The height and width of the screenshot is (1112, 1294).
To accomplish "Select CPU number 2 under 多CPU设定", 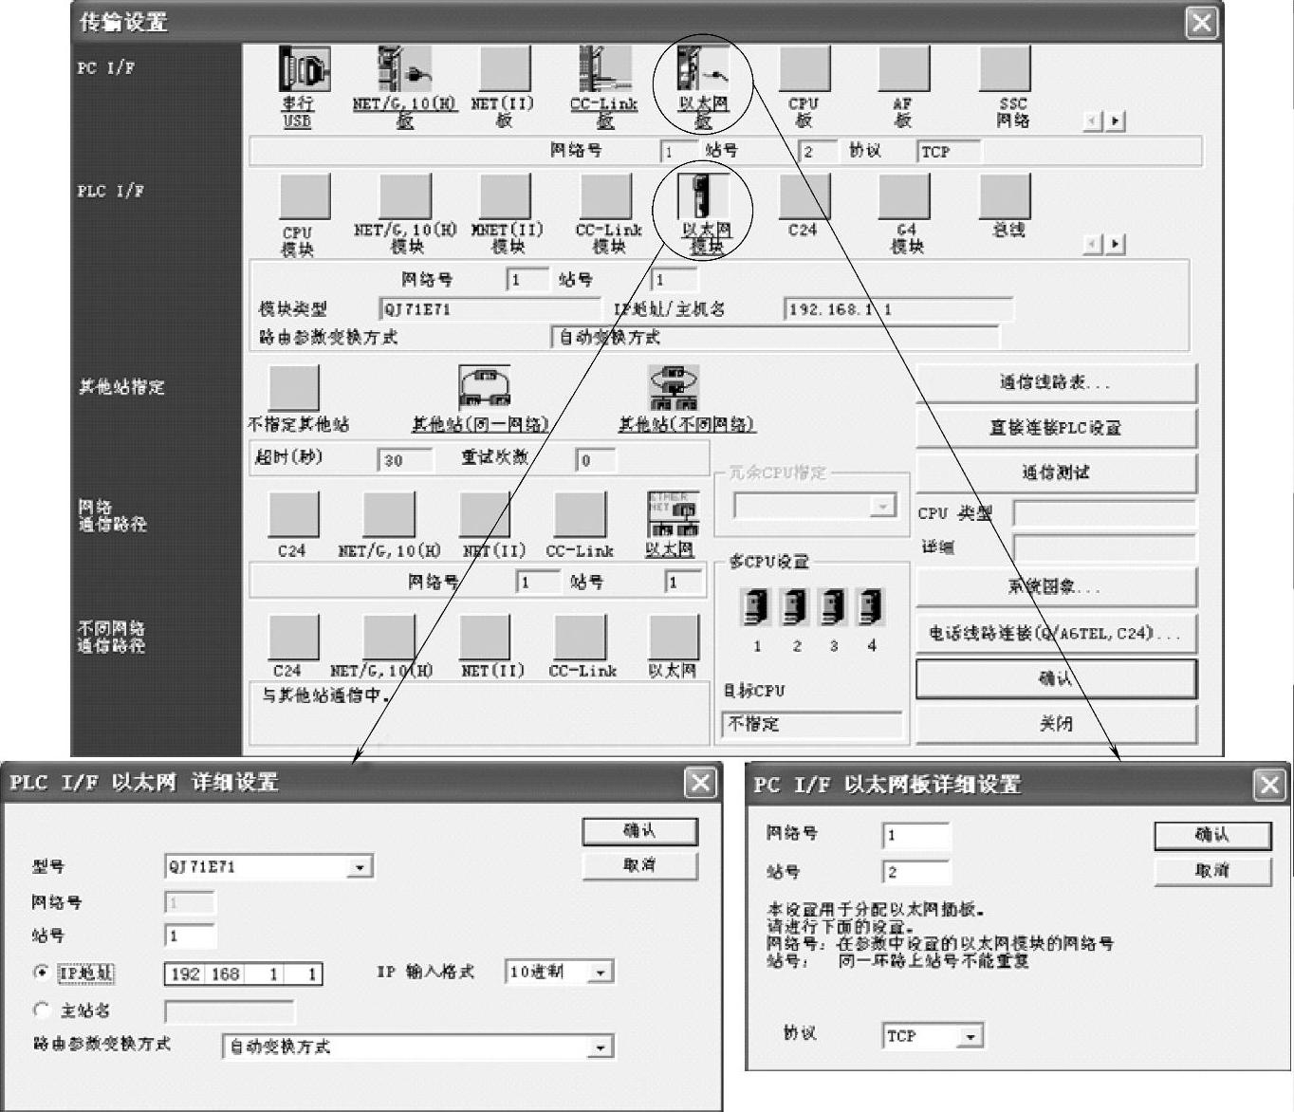I will 794,607.
